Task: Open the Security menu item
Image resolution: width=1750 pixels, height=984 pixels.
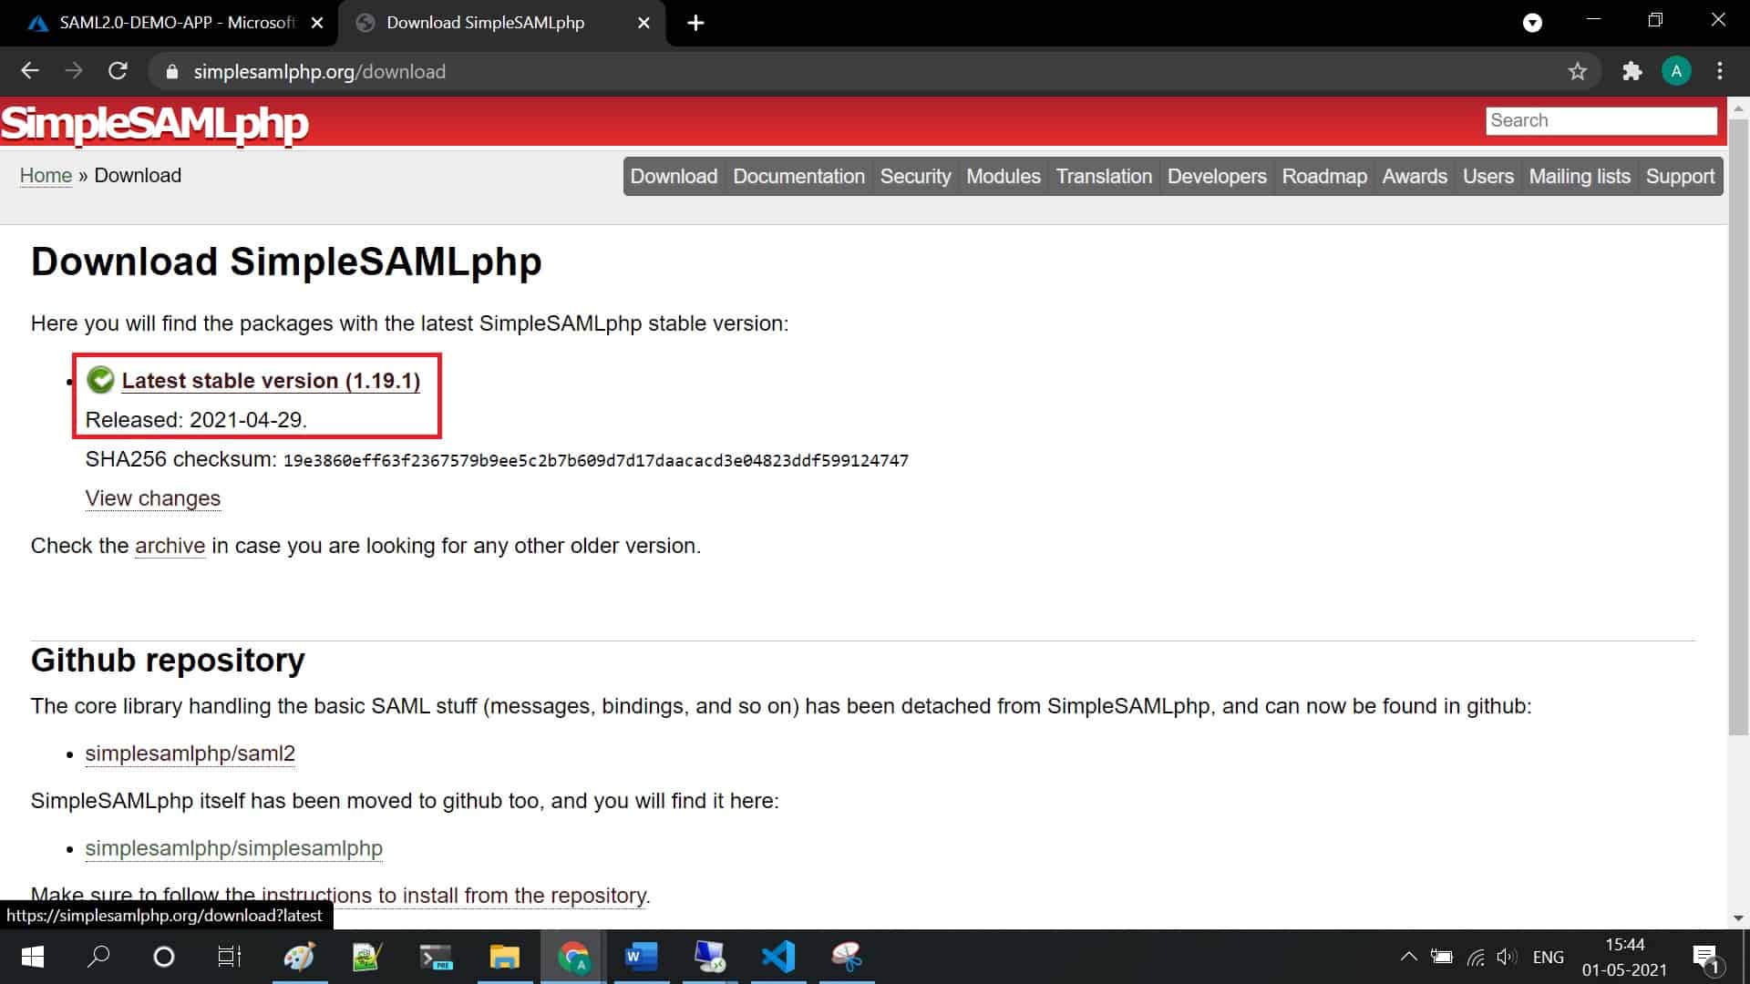Action: [x=915, y=176]
